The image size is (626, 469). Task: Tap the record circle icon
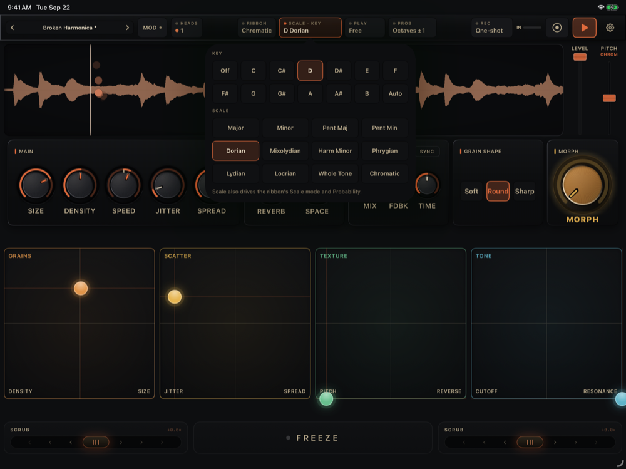point(557,28)
